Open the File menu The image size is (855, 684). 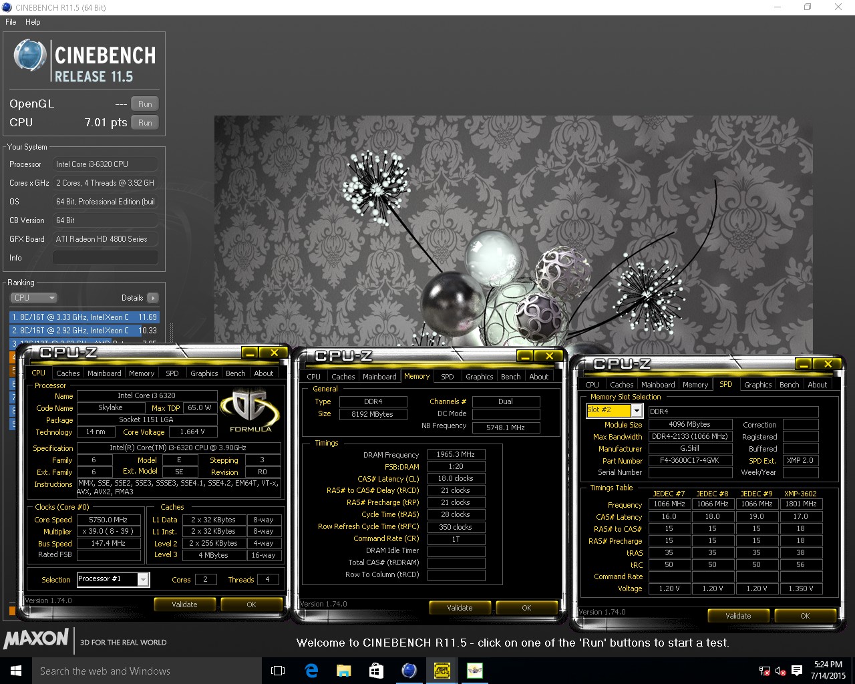(x=11, y=22)
